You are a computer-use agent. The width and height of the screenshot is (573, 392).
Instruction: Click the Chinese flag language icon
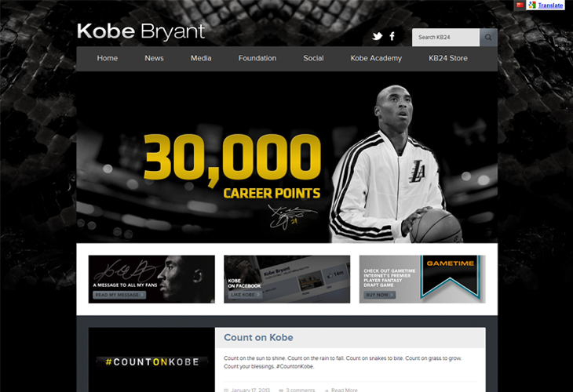520,5
